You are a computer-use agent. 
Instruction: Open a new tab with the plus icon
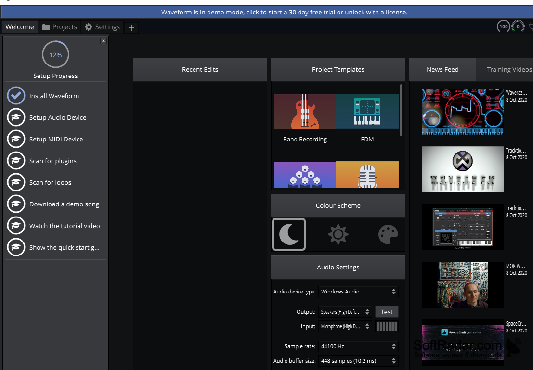131,27
